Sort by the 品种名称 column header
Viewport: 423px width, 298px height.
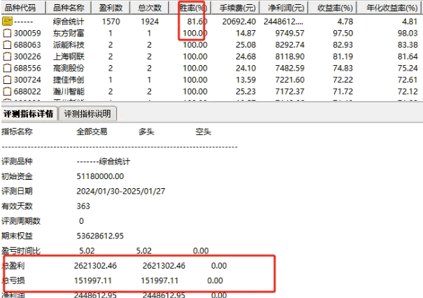(69, 8)
